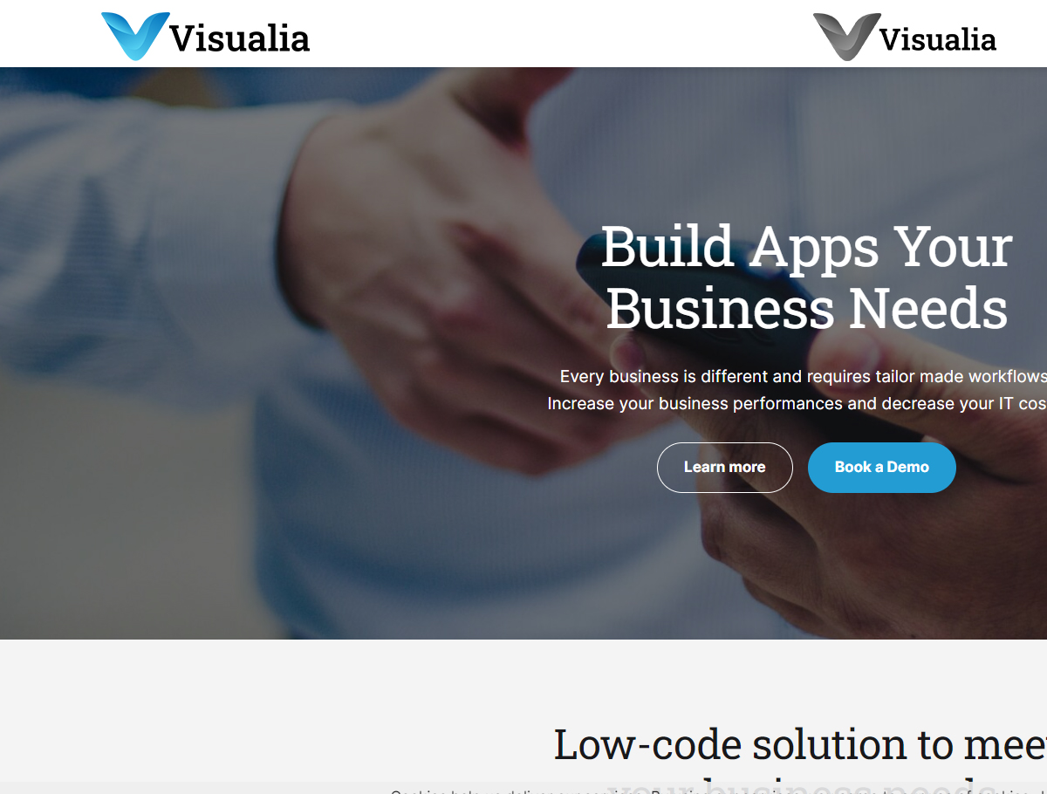Select the Visualia wordmark beside blue logo

(x=240, y=38)
